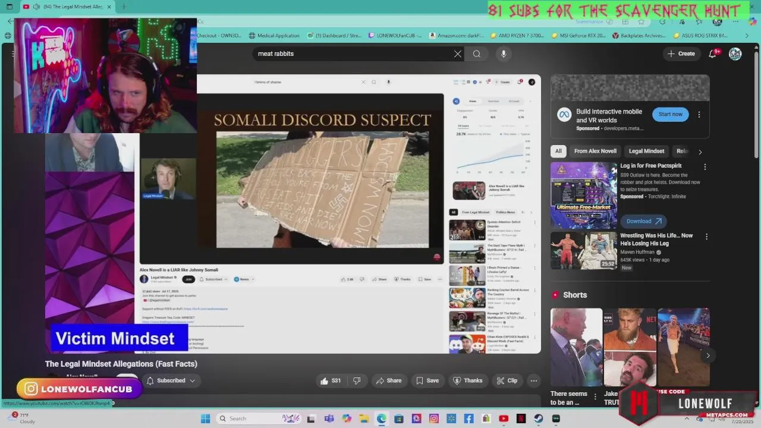Select the 'Legal Mindset' filter chip
Image resolution: width=761 pixels, height=428 pixels.
[646, 151]
